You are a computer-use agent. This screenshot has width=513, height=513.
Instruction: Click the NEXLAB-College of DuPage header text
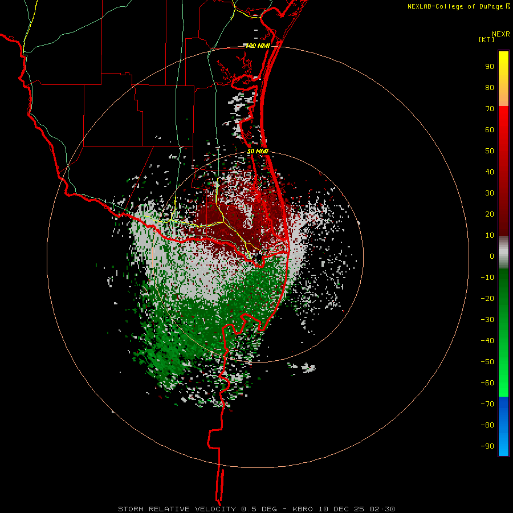(455, 6)
